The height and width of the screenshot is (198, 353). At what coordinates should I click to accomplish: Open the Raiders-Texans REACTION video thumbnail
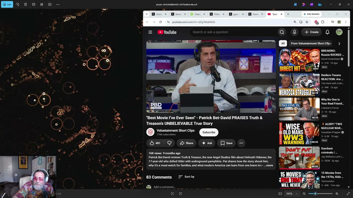coord(299,85)
